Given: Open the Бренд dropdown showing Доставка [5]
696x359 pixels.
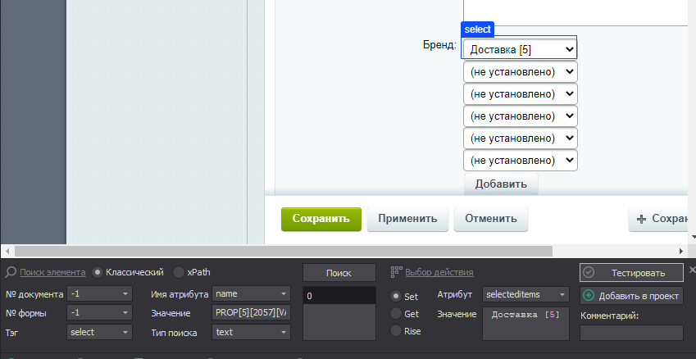Looking at the screenshot, I should (x=520, y=50).
